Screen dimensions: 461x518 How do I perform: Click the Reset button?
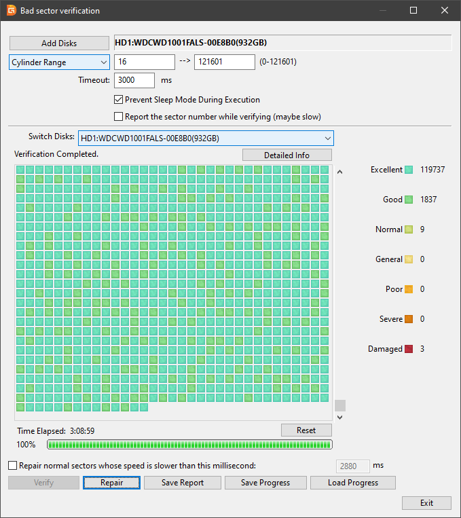(x=306, y=430)
